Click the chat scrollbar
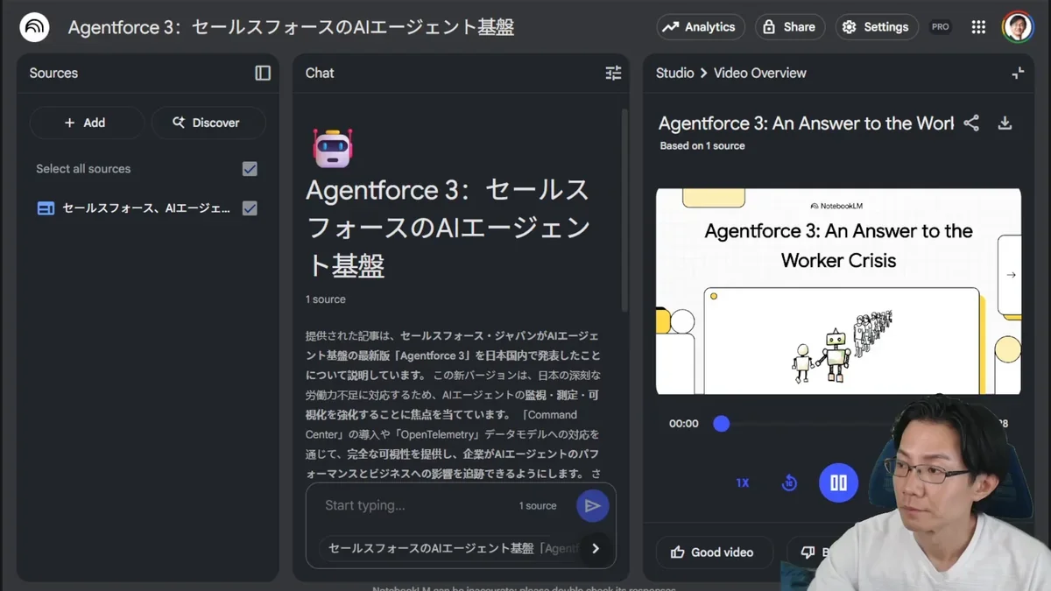This screenshot has height=591, width=1051. [624, 210]
